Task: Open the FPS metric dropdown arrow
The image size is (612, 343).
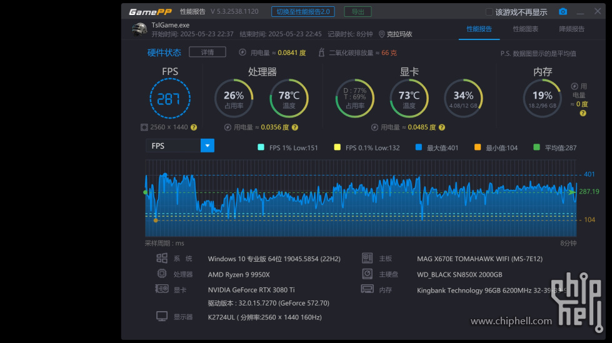Action: click(208, 146)
